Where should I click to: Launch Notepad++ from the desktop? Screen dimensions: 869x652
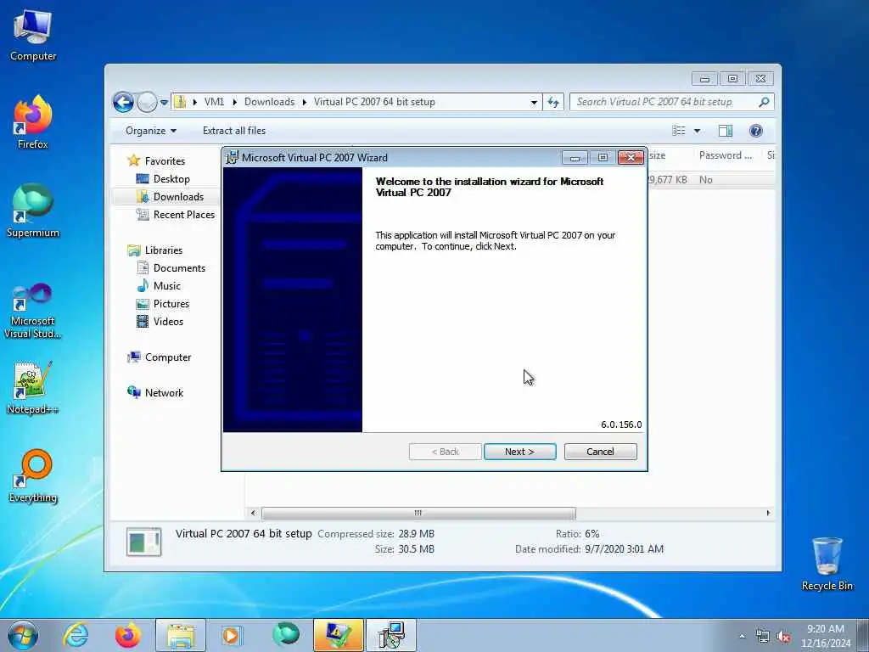[x=33, y=388]
